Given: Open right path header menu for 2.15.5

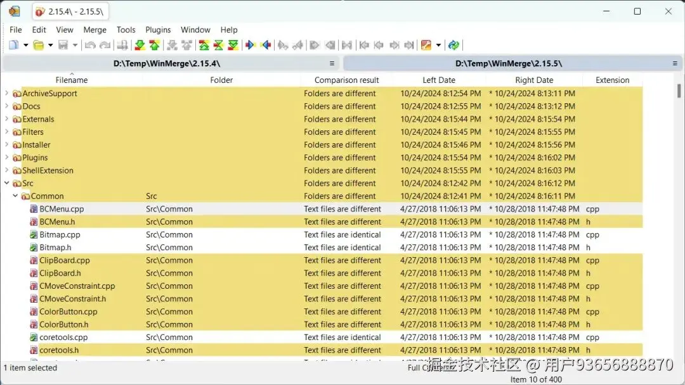Looking at the screenshot, I should 675,64.
